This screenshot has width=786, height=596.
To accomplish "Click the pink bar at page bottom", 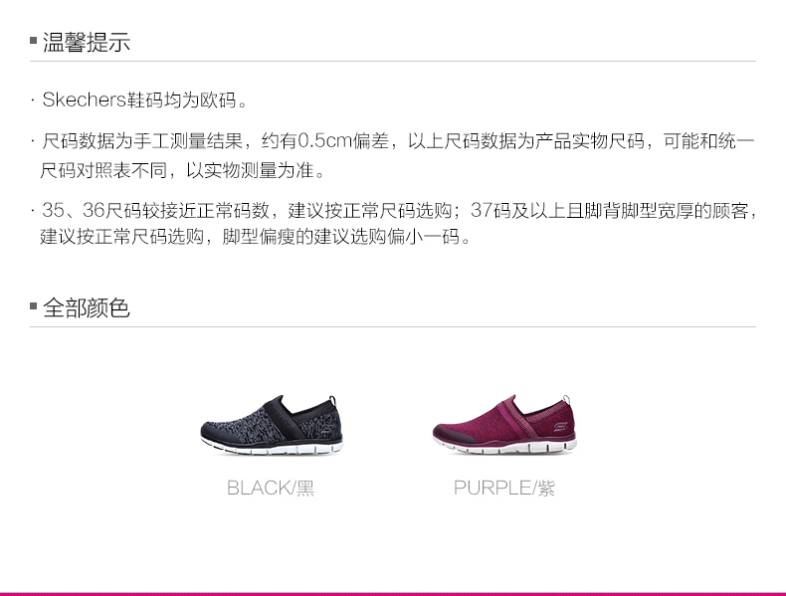I will coord(393,594).
